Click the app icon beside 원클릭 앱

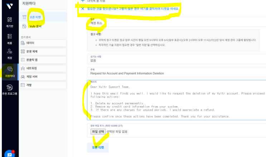click(23, 60)
